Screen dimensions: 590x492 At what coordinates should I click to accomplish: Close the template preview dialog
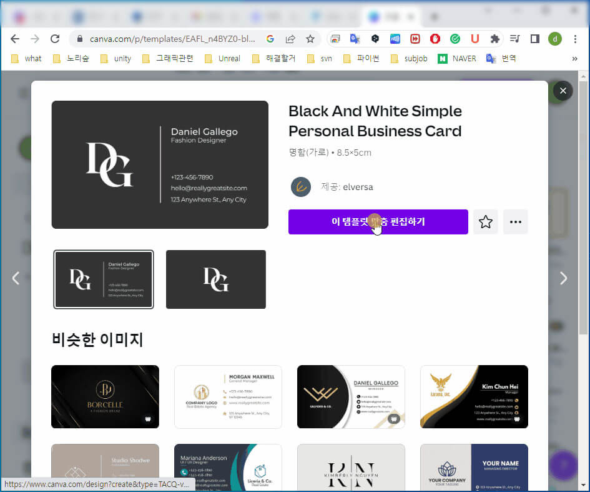click(563, 91)
